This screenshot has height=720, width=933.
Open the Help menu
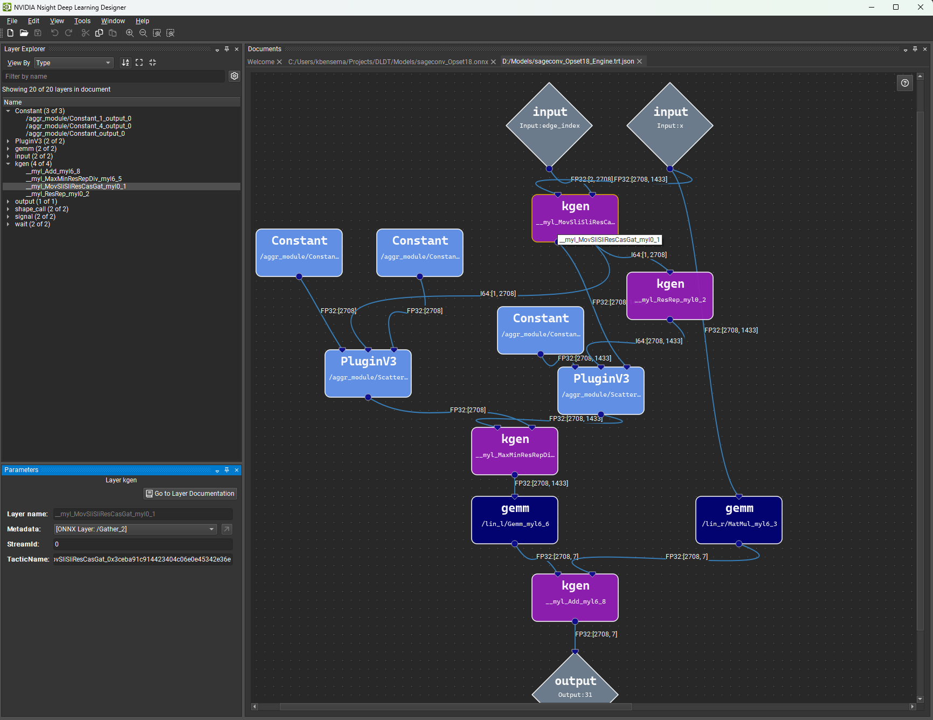pos(142,21)
